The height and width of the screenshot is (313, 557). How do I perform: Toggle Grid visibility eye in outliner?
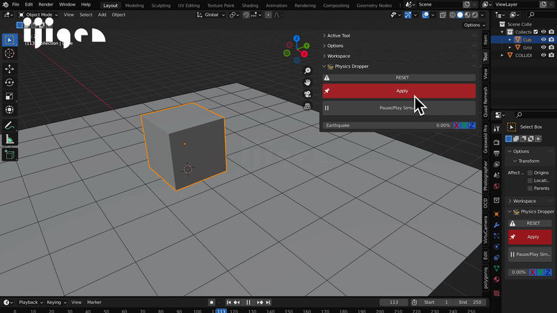tap(544, 47)
